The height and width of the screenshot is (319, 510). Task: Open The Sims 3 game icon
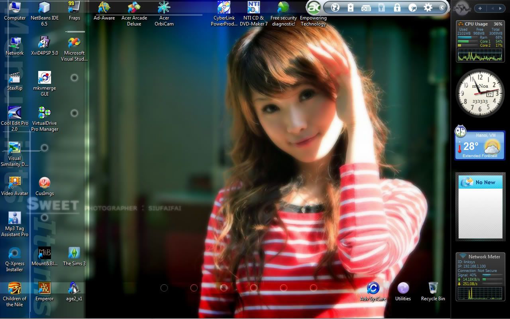tap(74, 254)
